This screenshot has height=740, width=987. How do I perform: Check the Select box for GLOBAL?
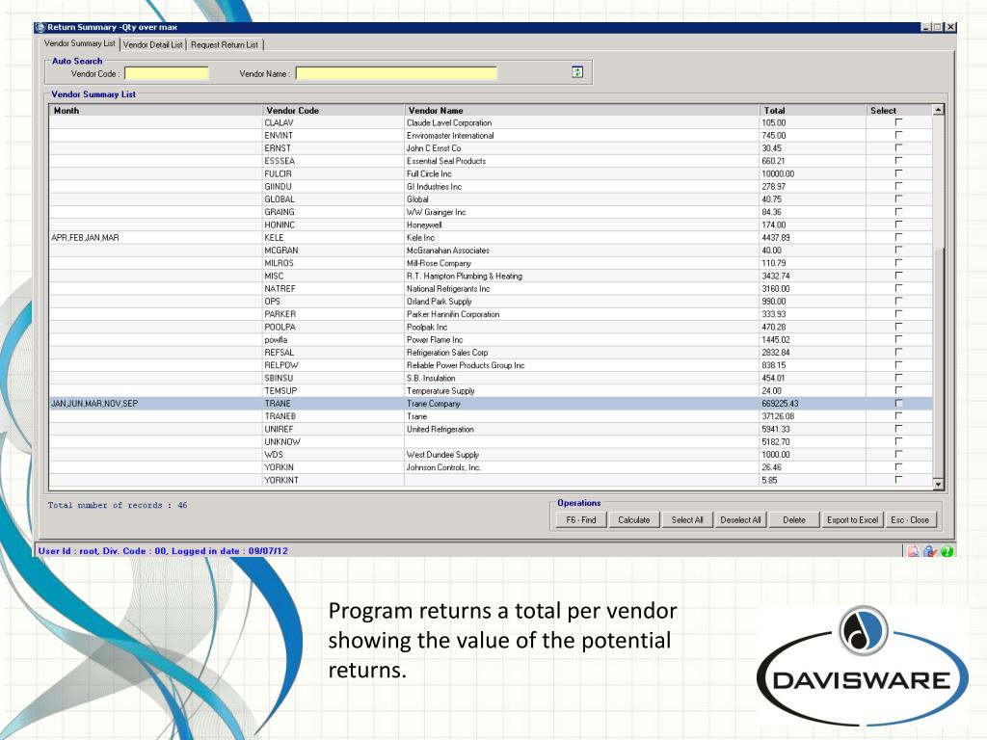click(x=898, y=198)
